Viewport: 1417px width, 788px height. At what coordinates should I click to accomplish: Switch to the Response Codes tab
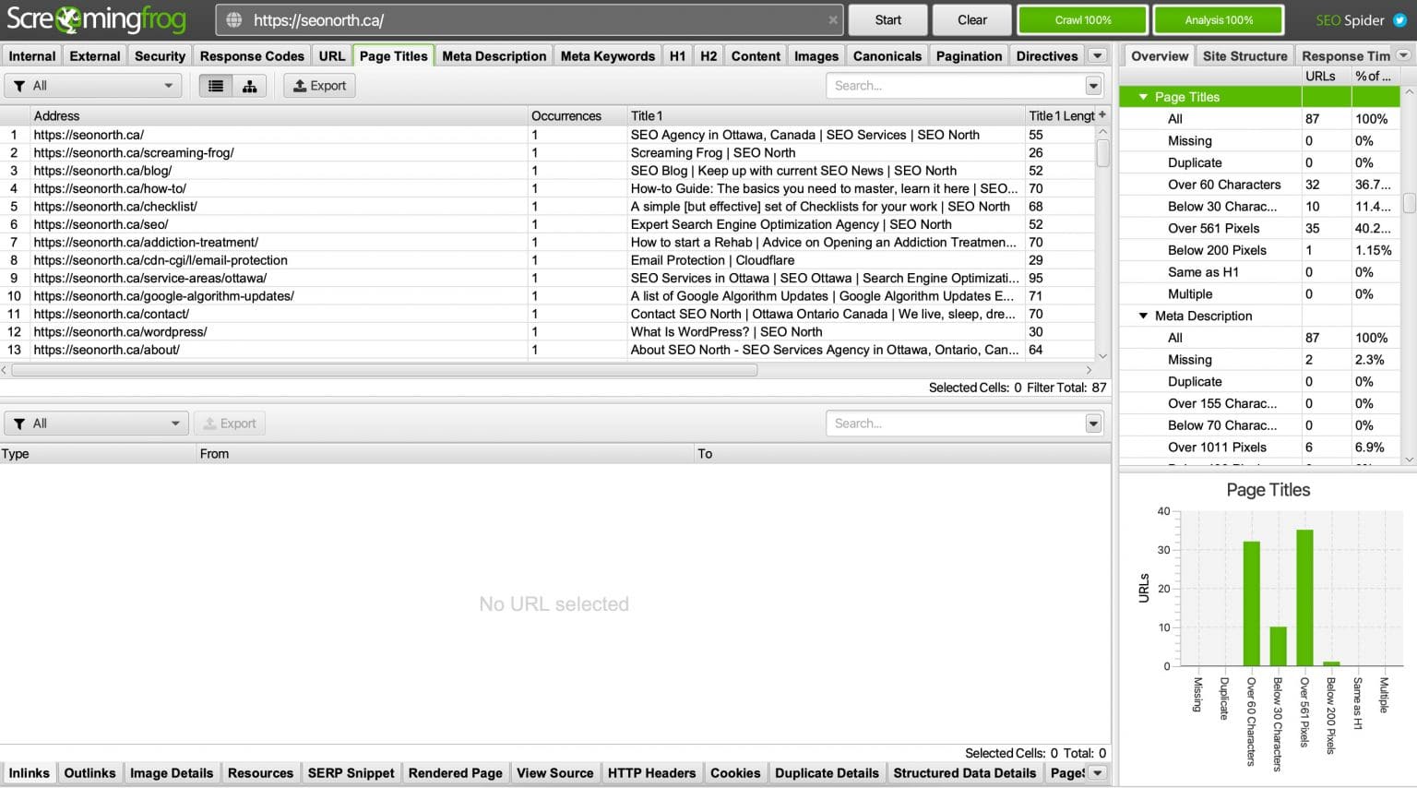tap(252, 55)
